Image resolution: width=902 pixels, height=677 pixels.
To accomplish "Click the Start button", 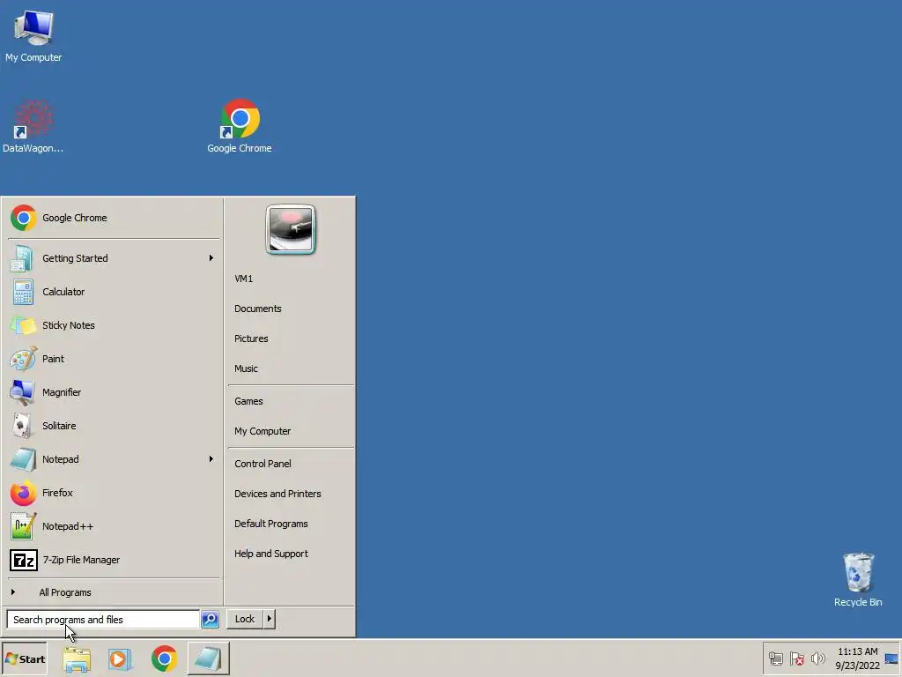I will [24, 659].
